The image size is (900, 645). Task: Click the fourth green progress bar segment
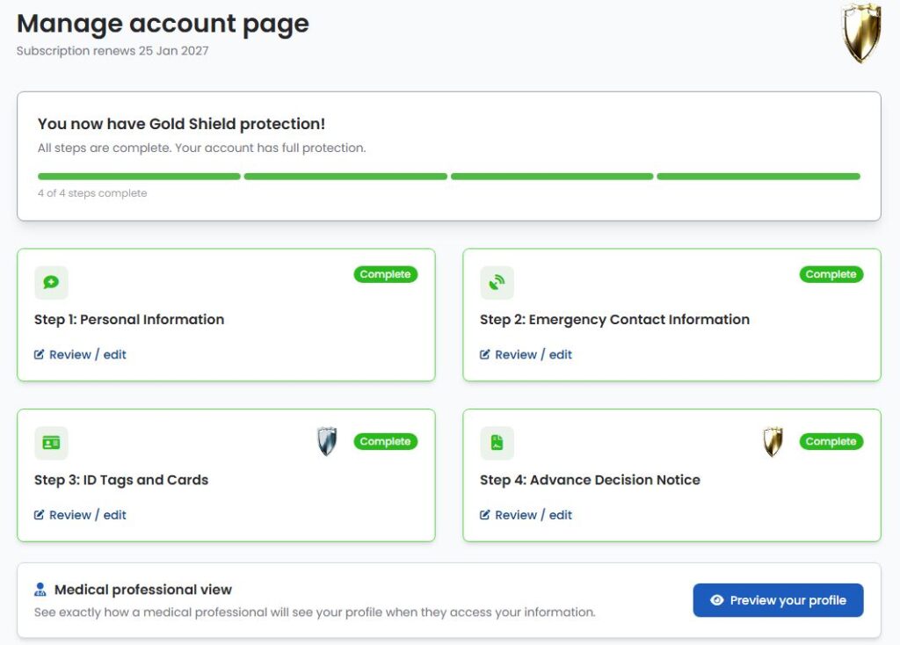[x=758, y=177]
